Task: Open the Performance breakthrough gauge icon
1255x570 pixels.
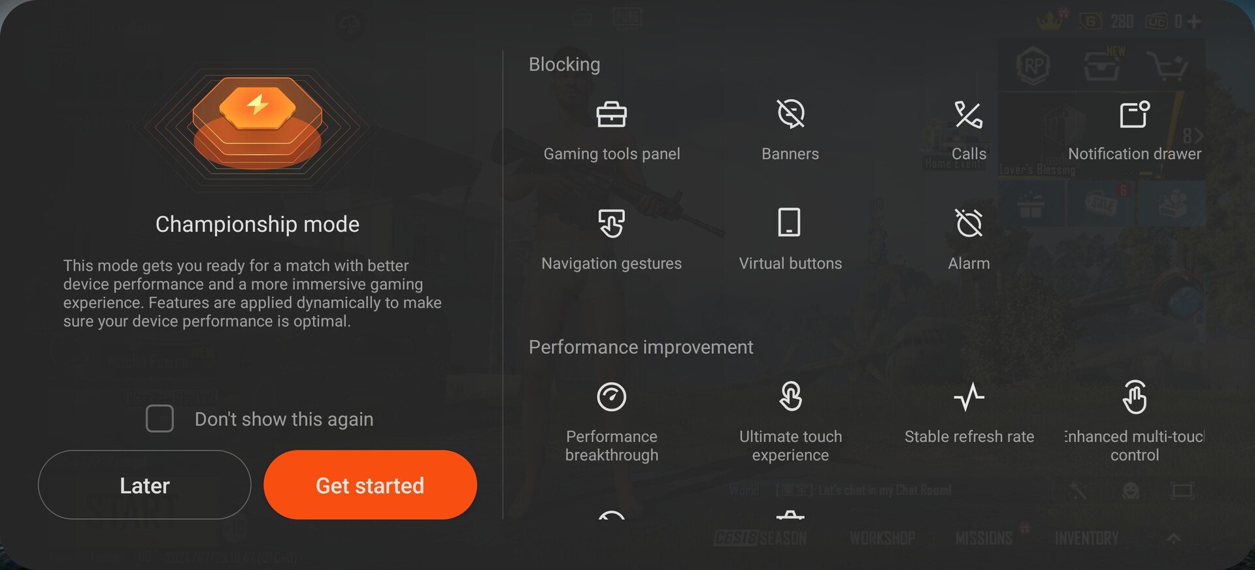Action: click(x=612, y=396)
